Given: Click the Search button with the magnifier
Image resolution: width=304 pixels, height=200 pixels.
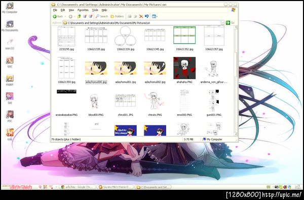Looking at the screenshot, I should 102,17.
